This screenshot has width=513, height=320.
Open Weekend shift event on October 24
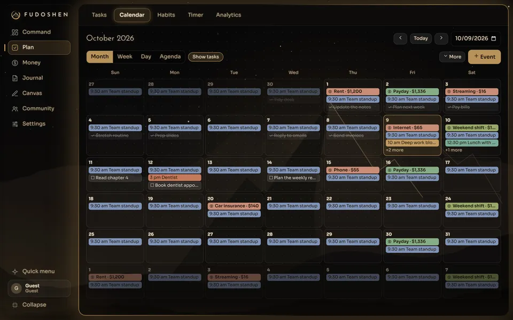(x=471, y=206)
